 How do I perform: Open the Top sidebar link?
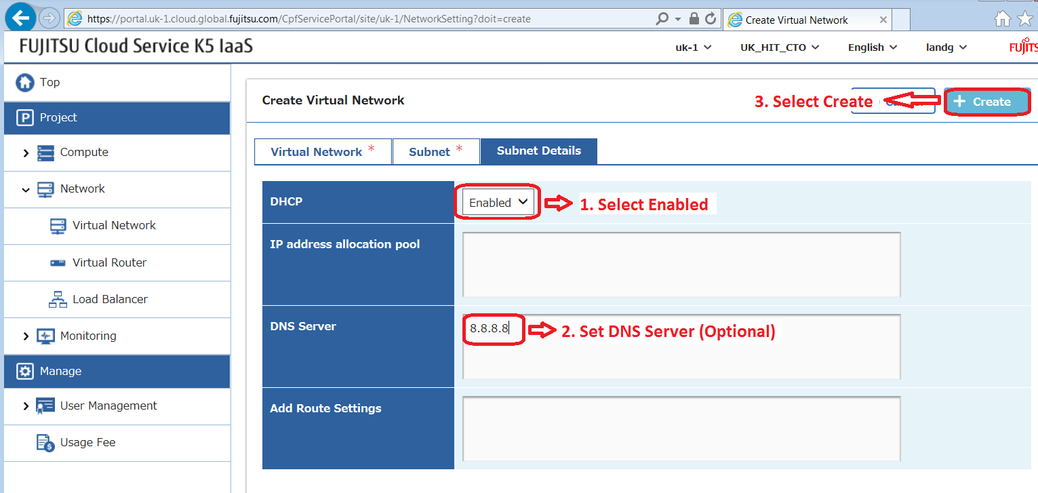[49, 82]
